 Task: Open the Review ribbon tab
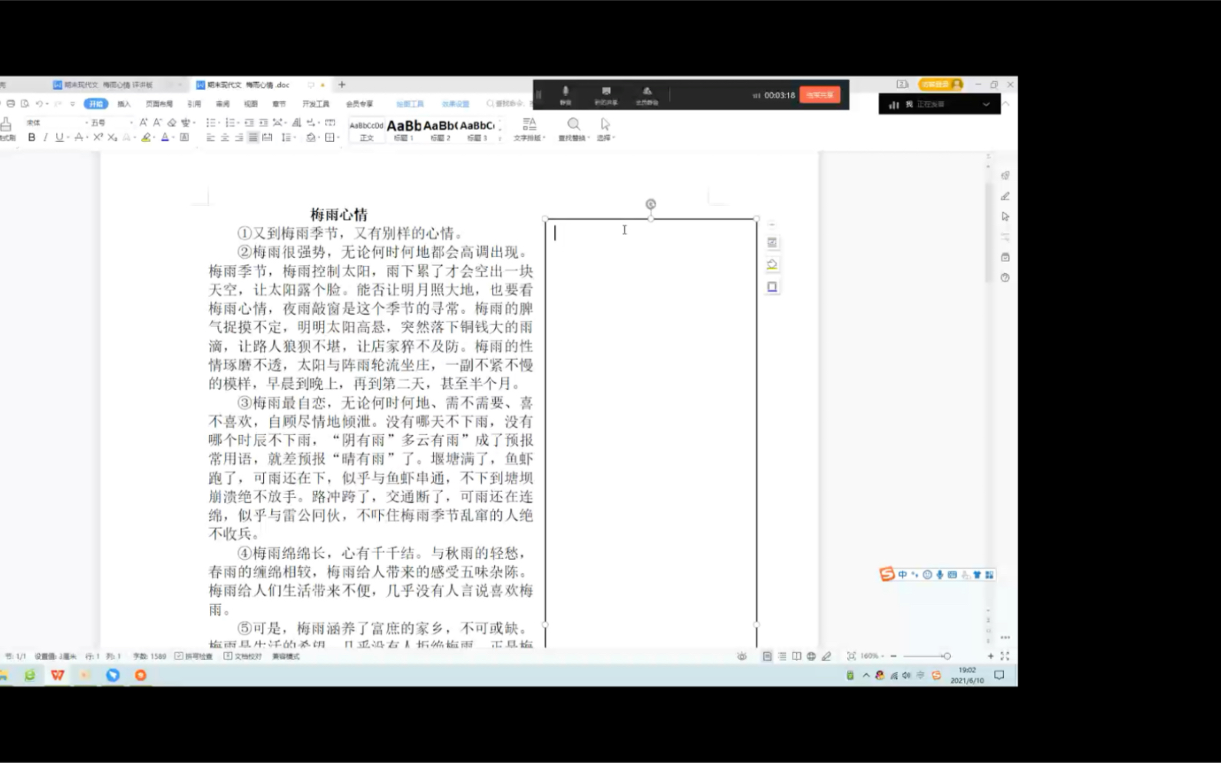tap(223, 104)
